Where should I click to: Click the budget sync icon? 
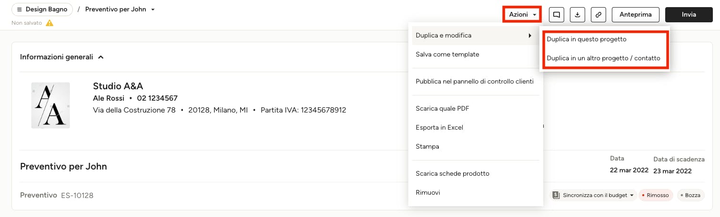tap(556, 195)
